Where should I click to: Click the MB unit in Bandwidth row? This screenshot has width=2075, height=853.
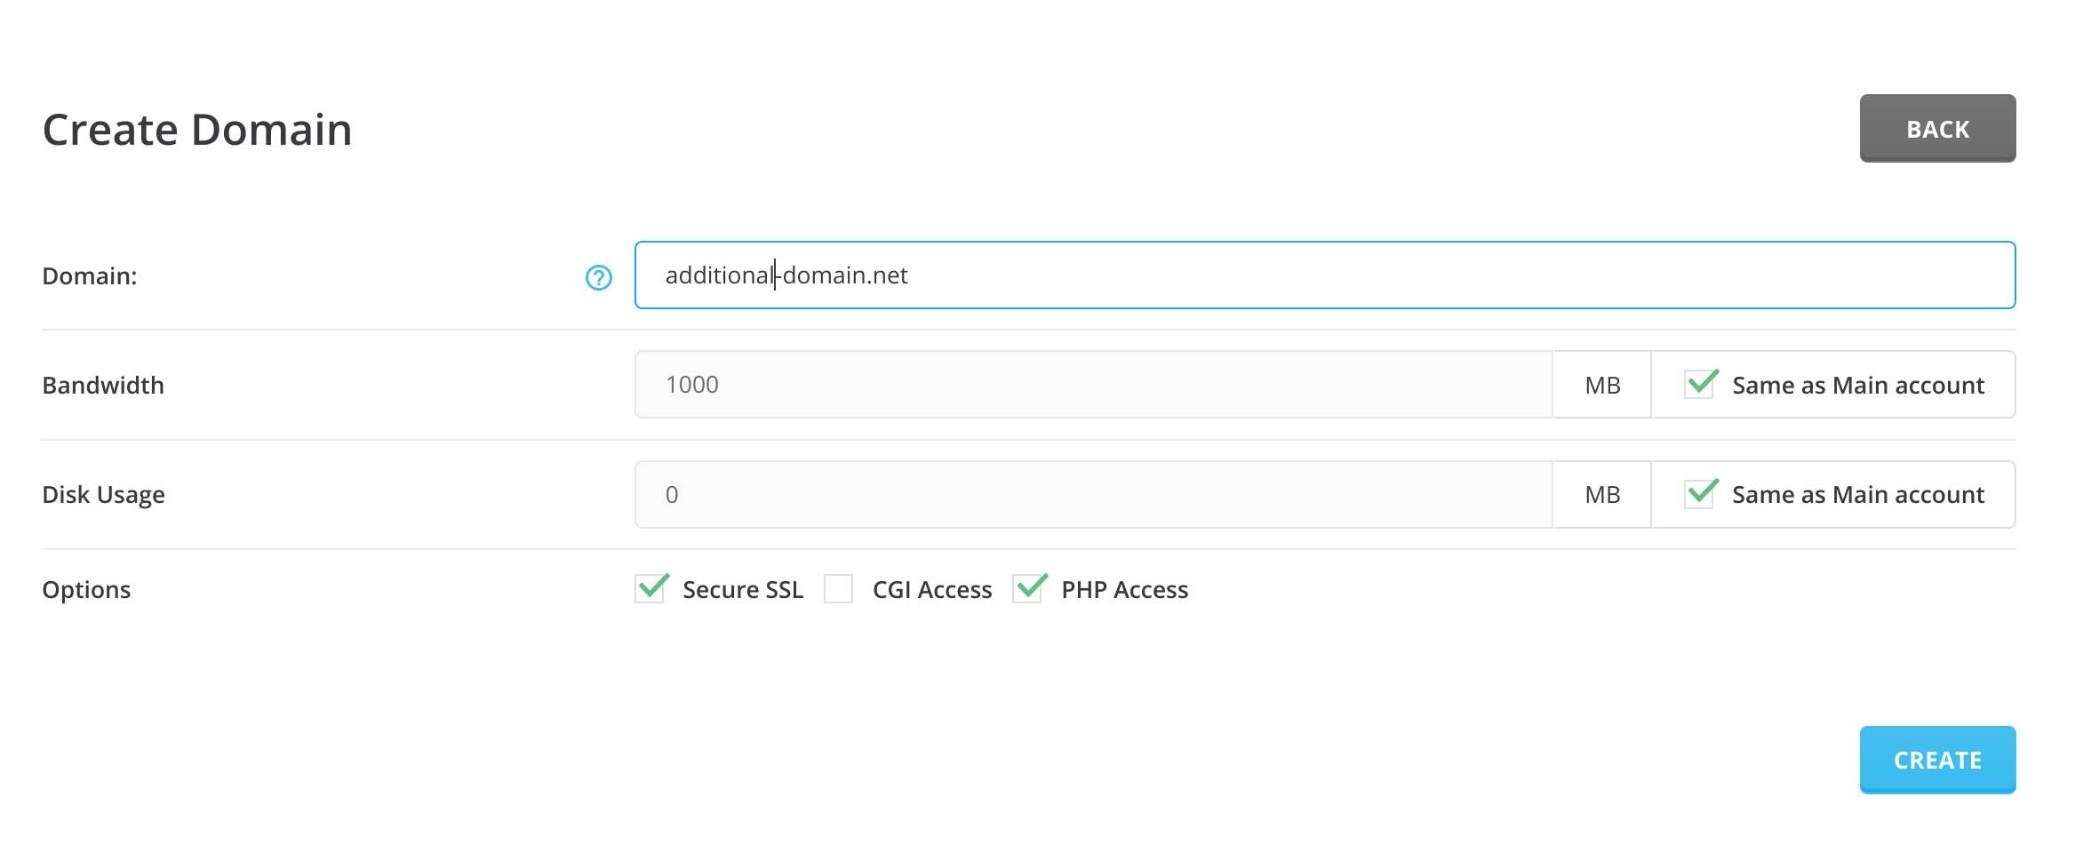1601,385
